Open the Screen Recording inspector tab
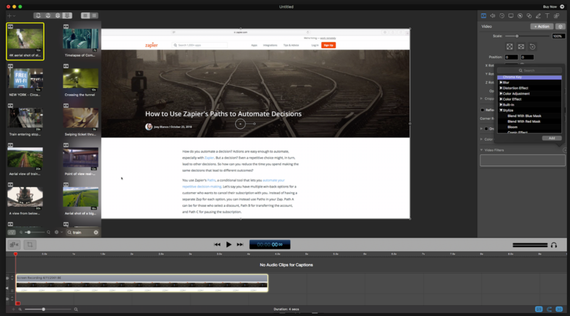570x316 pixels. (x=511, y=15)
